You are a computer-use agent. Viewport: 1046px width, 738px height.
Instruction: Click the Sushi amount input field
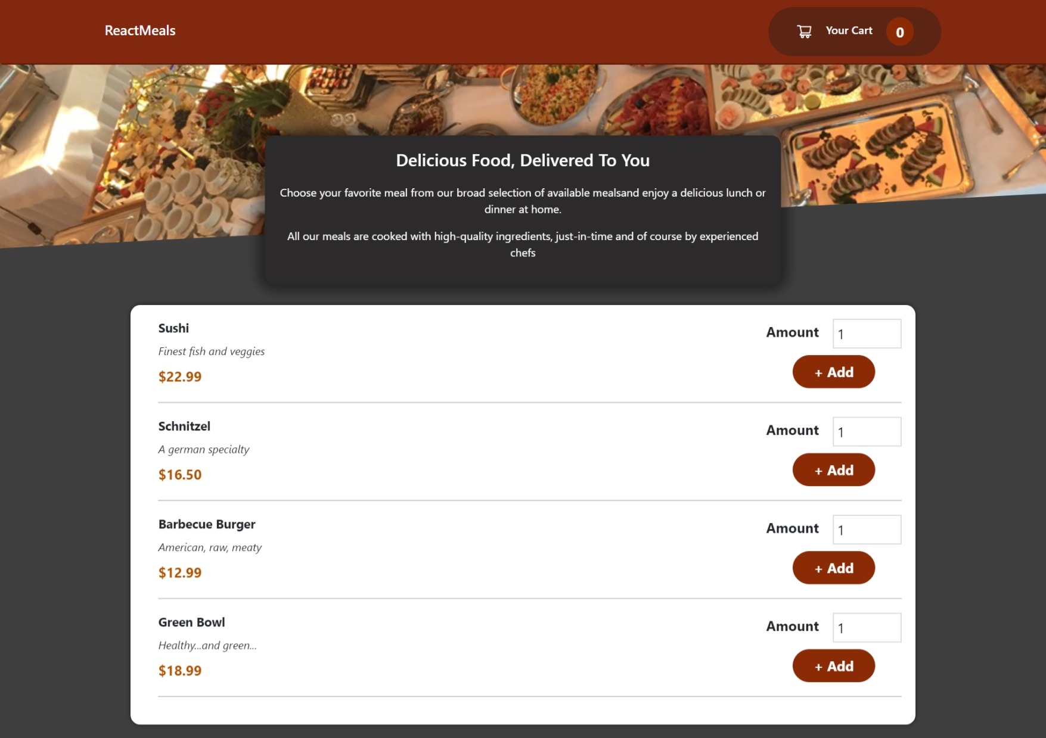point(867,334)
